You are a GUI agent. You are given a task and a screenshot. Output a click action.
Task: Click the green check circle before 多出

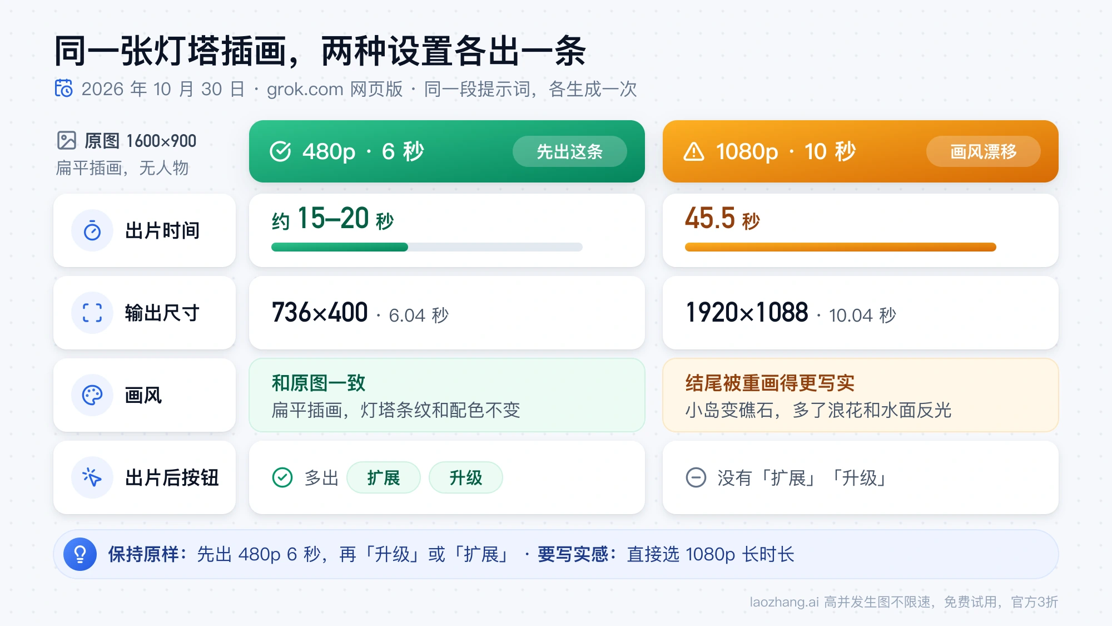(x=282, y=477)
